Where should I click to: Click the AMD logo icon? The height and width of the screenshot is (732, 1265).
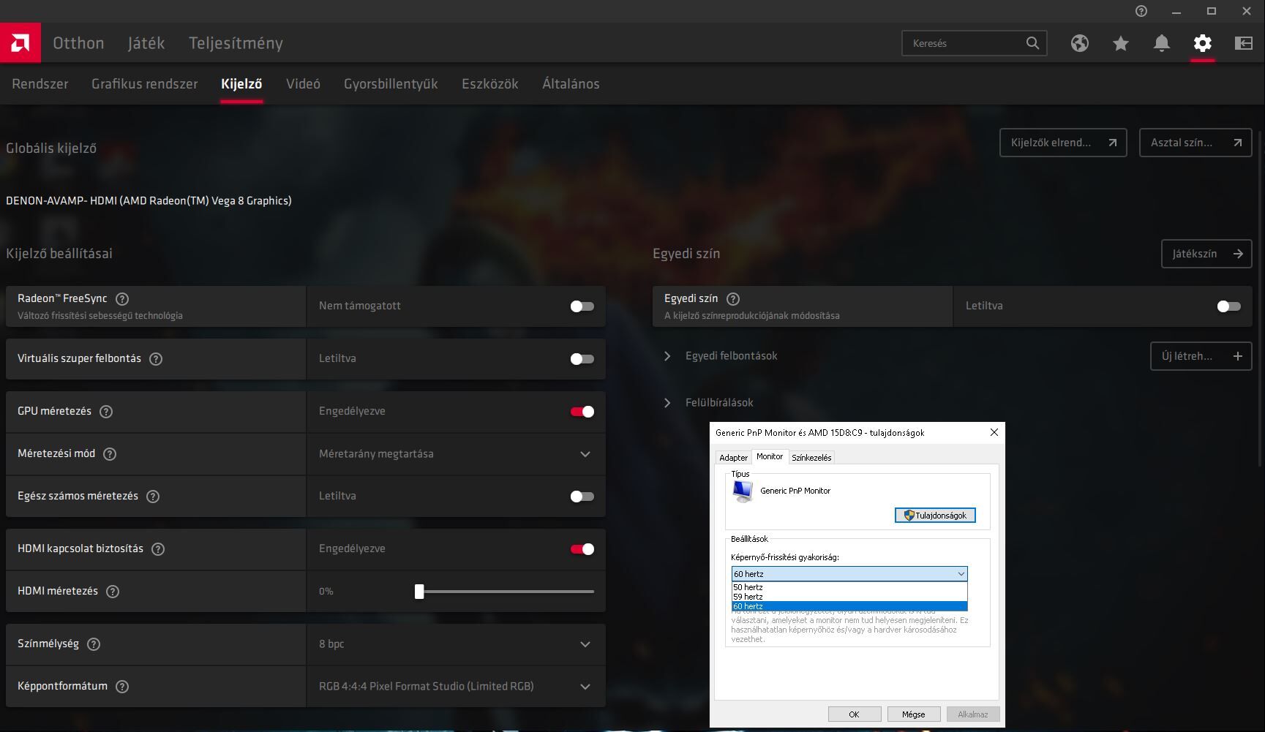click(20, 42)
